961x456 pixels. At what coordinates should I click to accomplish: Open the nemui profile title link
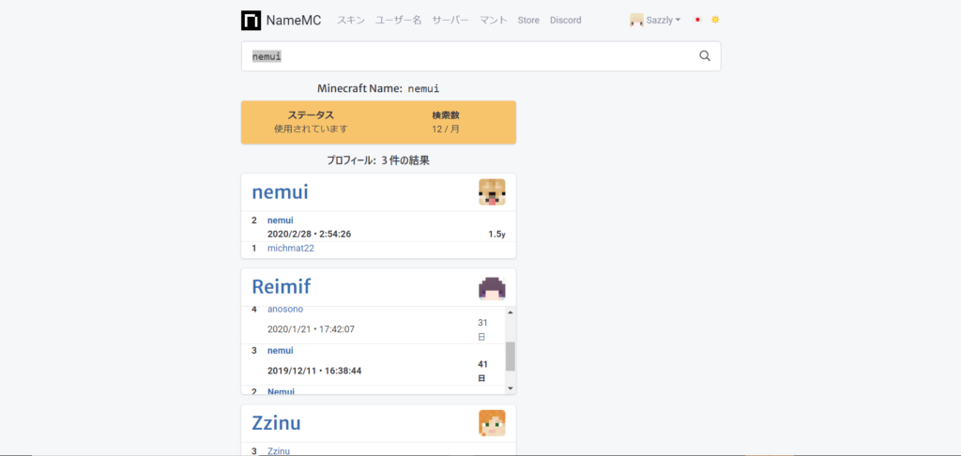tap(280, 191)
